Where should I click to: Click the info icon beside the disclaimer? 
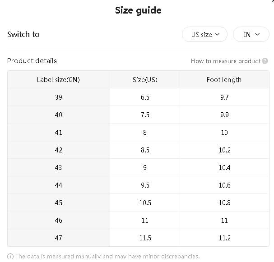(10, 256)
